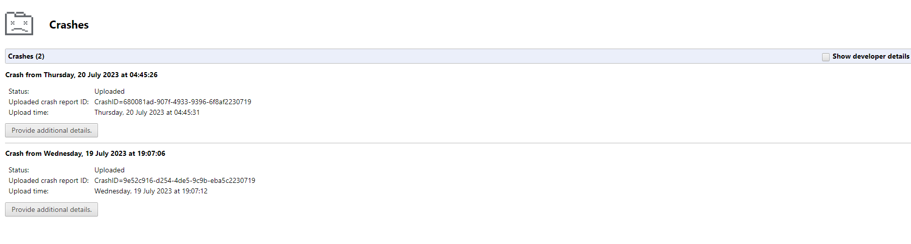The height and width of the screenshot is (244, 911).
Task: Click upload time Thursday 04:45:31
Action: pos(147,112)
